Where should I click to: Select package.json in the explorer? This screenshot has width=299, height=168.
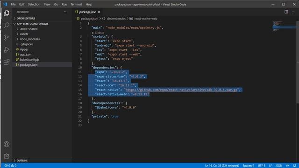click(42, 65)
